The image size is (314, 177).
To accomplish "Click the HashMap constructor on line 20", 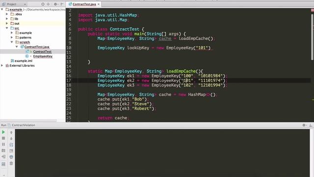I will coord(202,94).
